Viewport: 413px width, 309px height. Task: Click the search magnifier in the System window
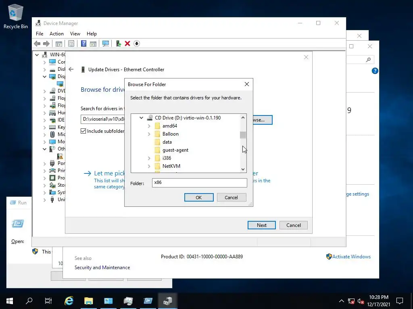(369, 60)
